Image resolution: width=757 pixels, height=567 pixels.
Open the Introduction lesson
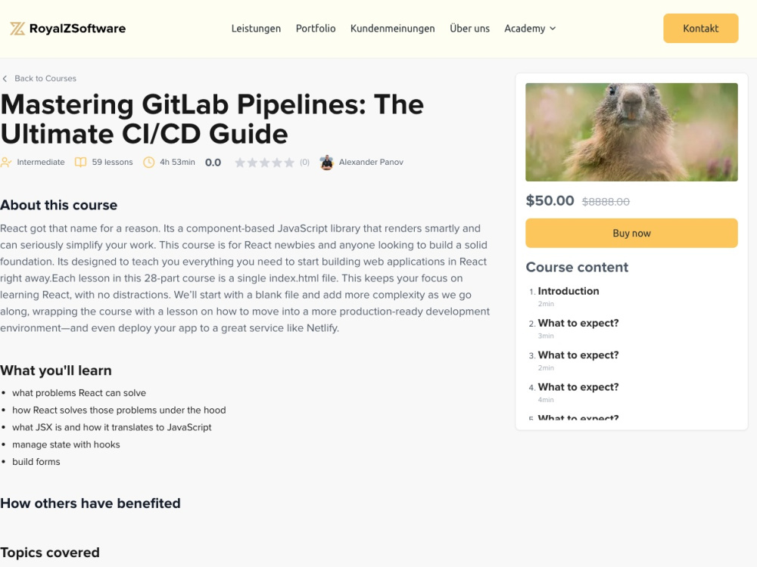pos(569,291)
